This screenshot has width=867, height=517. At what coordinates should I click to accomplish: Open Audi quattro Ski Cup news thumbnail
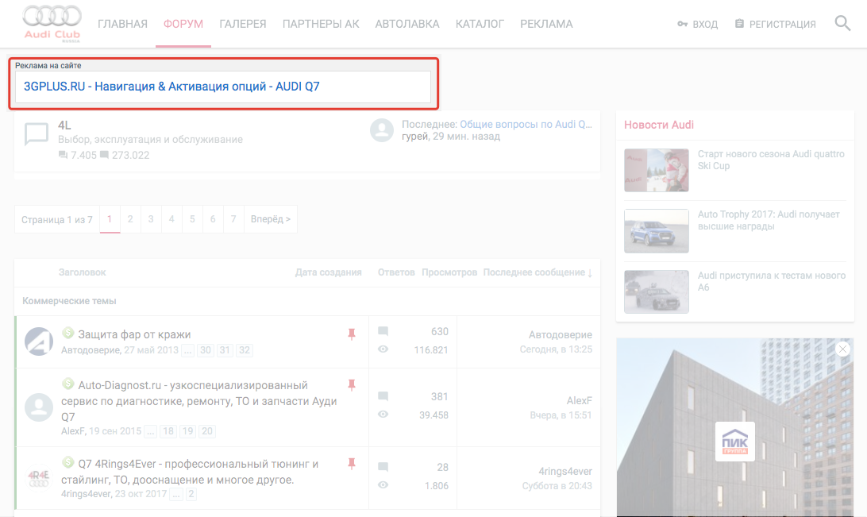[x=656, y=170]
